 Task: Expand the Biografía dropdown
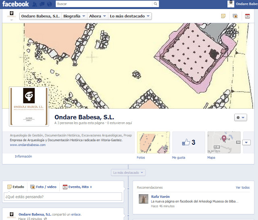point(75,16)
